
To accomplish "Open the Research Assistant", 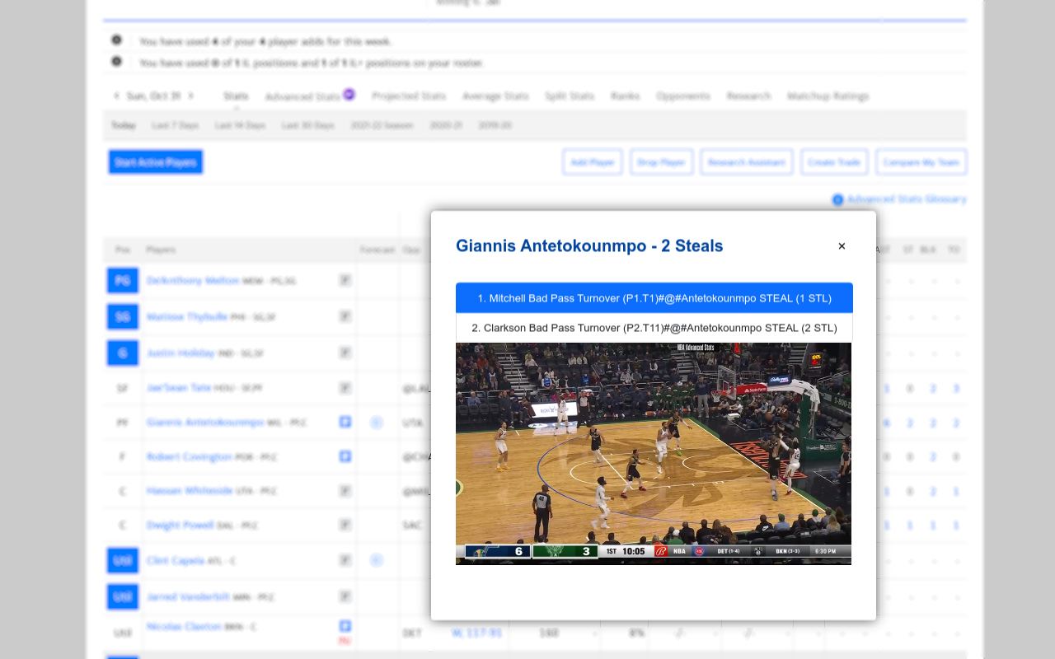I will pos(747,162).
